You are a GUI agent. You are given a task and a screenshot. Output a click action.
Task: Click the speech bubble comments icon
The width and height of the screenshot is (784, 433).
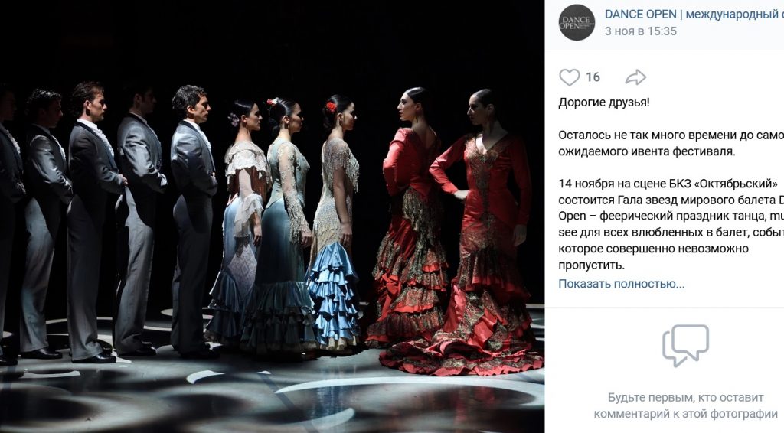point(685,345)
